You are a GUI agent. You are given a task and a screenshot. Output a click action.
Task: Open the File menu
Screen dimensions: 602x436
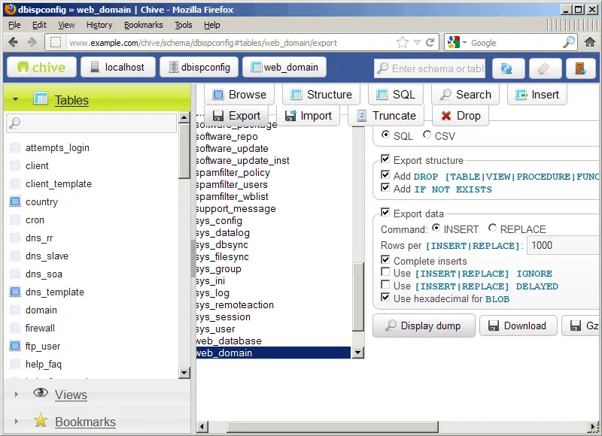[14, 25]
